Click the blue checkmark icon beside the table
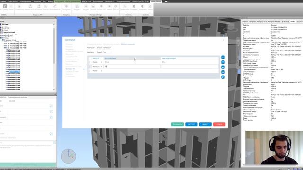Viewport: 303px width, 170px height. click(223, 77)
